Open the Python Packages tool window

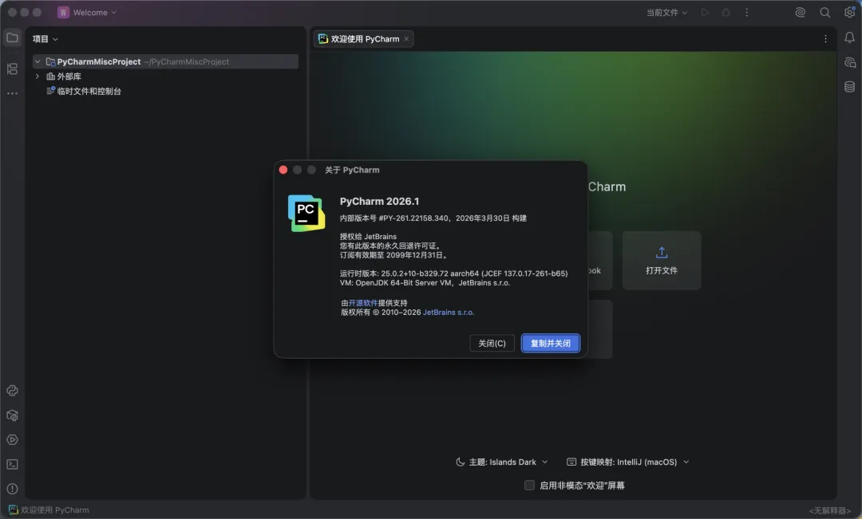(x=12, y=415)
